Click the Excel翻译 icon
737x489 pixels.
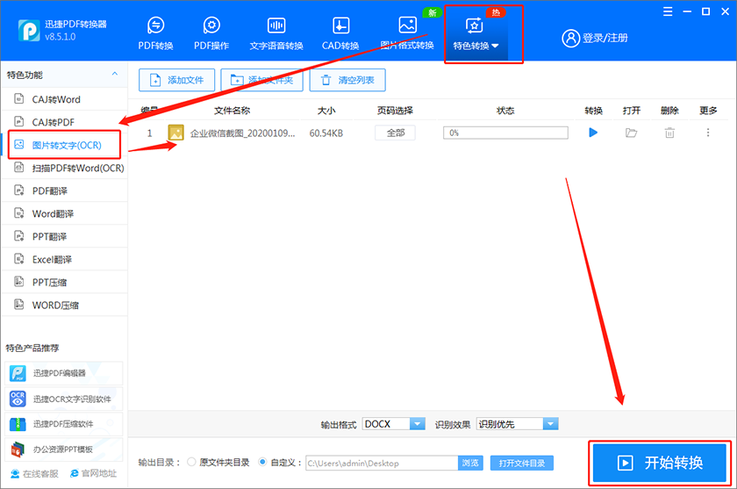click(18, 259)
